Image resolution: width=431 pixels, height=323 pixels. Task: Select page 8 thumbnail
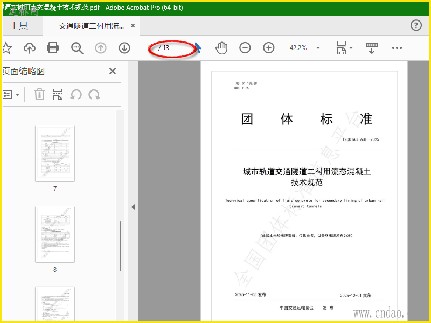pos(55,234)
